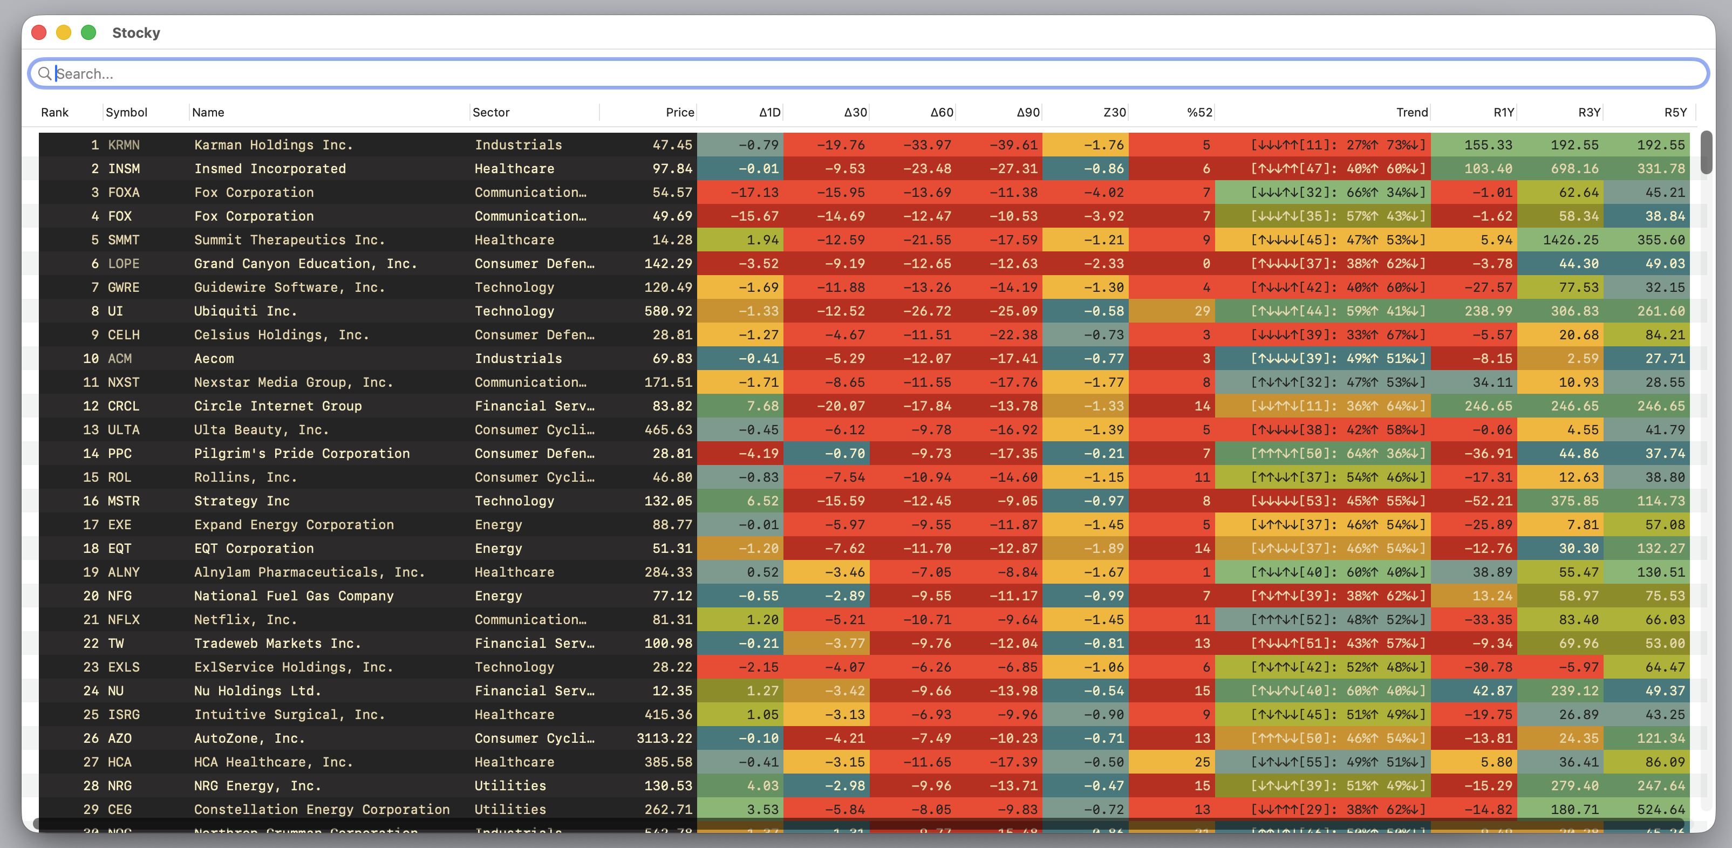
Task: Click the FOXA symbol cell
Action: click(124, 192)
